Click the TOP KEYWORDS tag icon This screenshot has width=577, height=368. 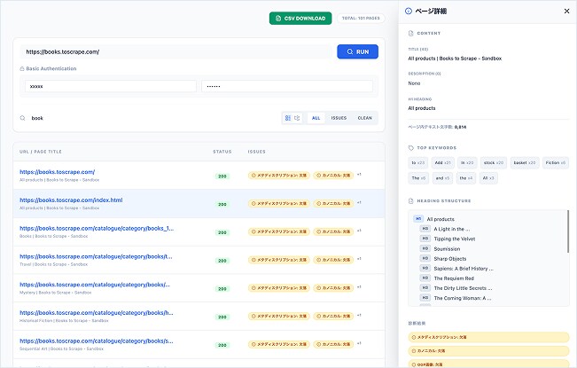(x=410, y=148)
